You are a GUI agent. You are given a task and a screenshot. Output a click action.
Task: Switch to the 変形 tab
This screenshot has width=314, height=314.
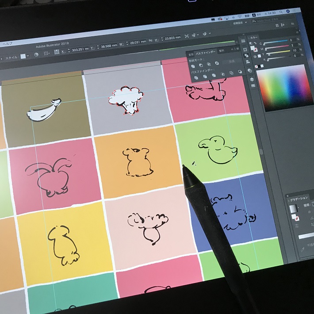[191, 54]
